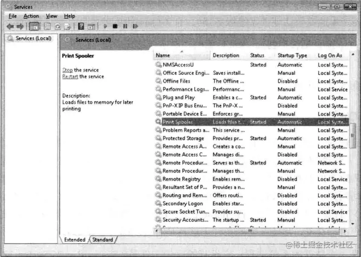361x257 pixels.
Task: Open the View menu
Action: pyautogui.click(x=52, y=16)
